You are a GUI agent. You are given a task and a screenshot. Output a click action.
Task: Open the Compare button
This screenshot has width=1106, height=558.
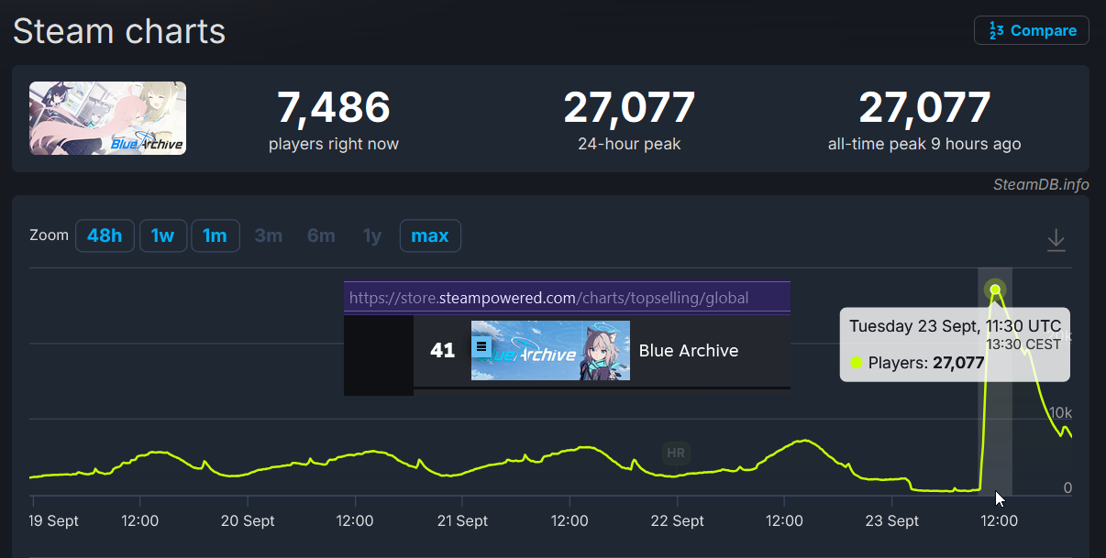pos(1031,30)
